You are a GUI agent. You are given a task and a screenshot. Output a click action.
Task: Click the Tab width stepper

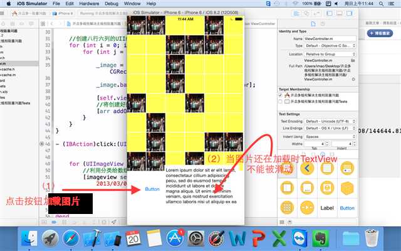pyautogui.click(x=327, y=144)
